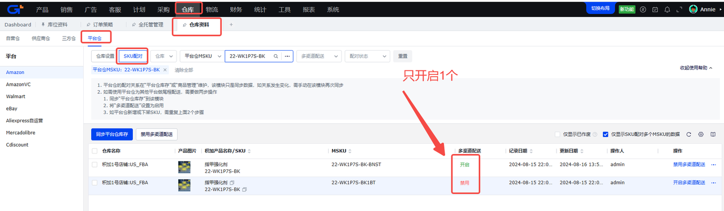Click the refresh icon above the table

[688, 134]
